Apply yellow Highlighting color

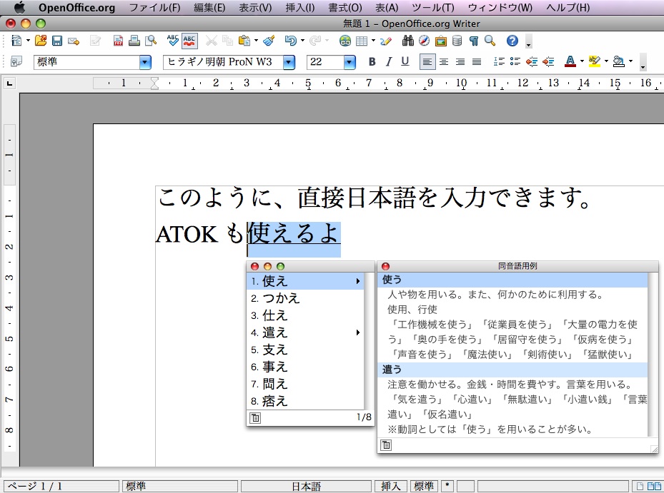595,62
